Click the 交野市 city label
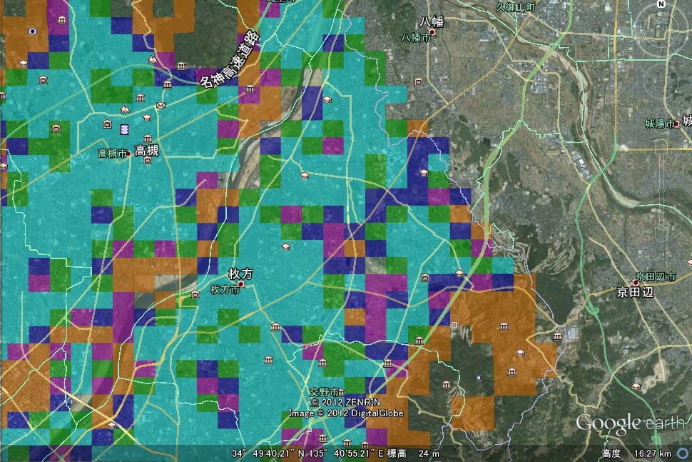The width and height of the screenshot is (692, 462). (326, 392)
